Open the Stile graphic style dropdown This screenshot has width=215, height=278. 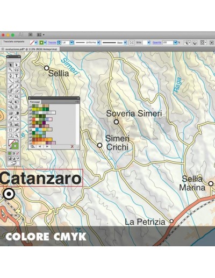tap(149, 42)
